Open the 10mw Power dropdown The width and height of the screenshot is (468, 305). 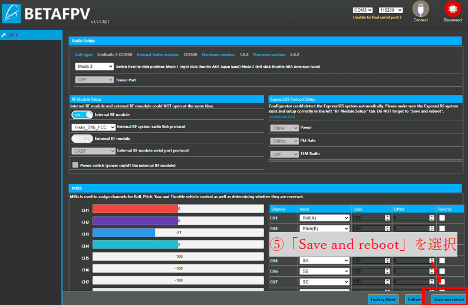(284, 128)
